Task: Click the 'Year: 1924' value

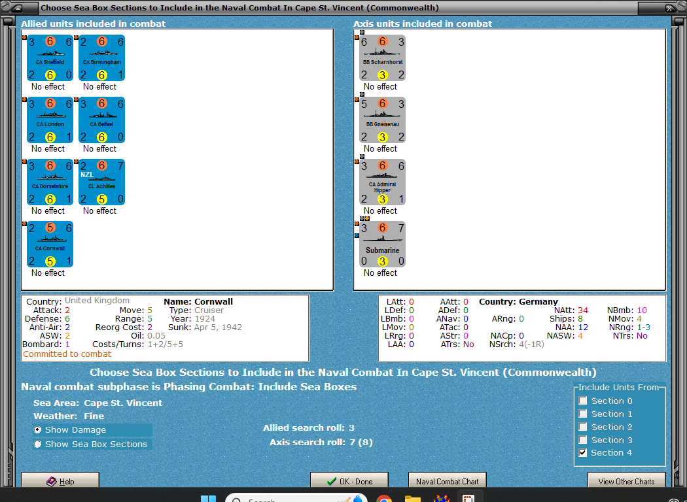Action: click(192, 318)
